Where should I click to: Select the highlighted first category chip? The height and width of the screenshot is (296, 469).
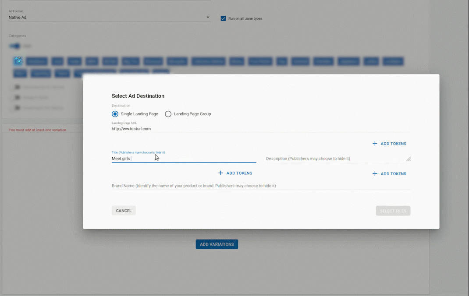click(18, 60)
